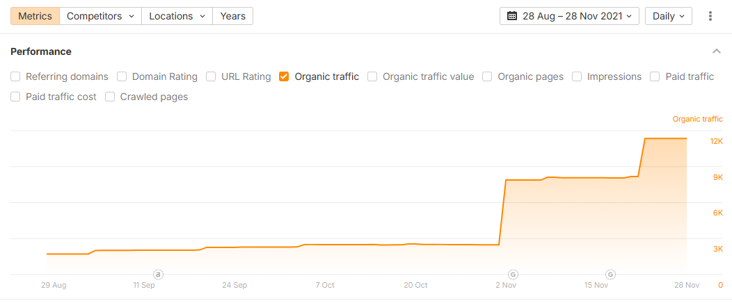Enable the Referring domains checkbox

pyautogui.click(x=16, y=76)
